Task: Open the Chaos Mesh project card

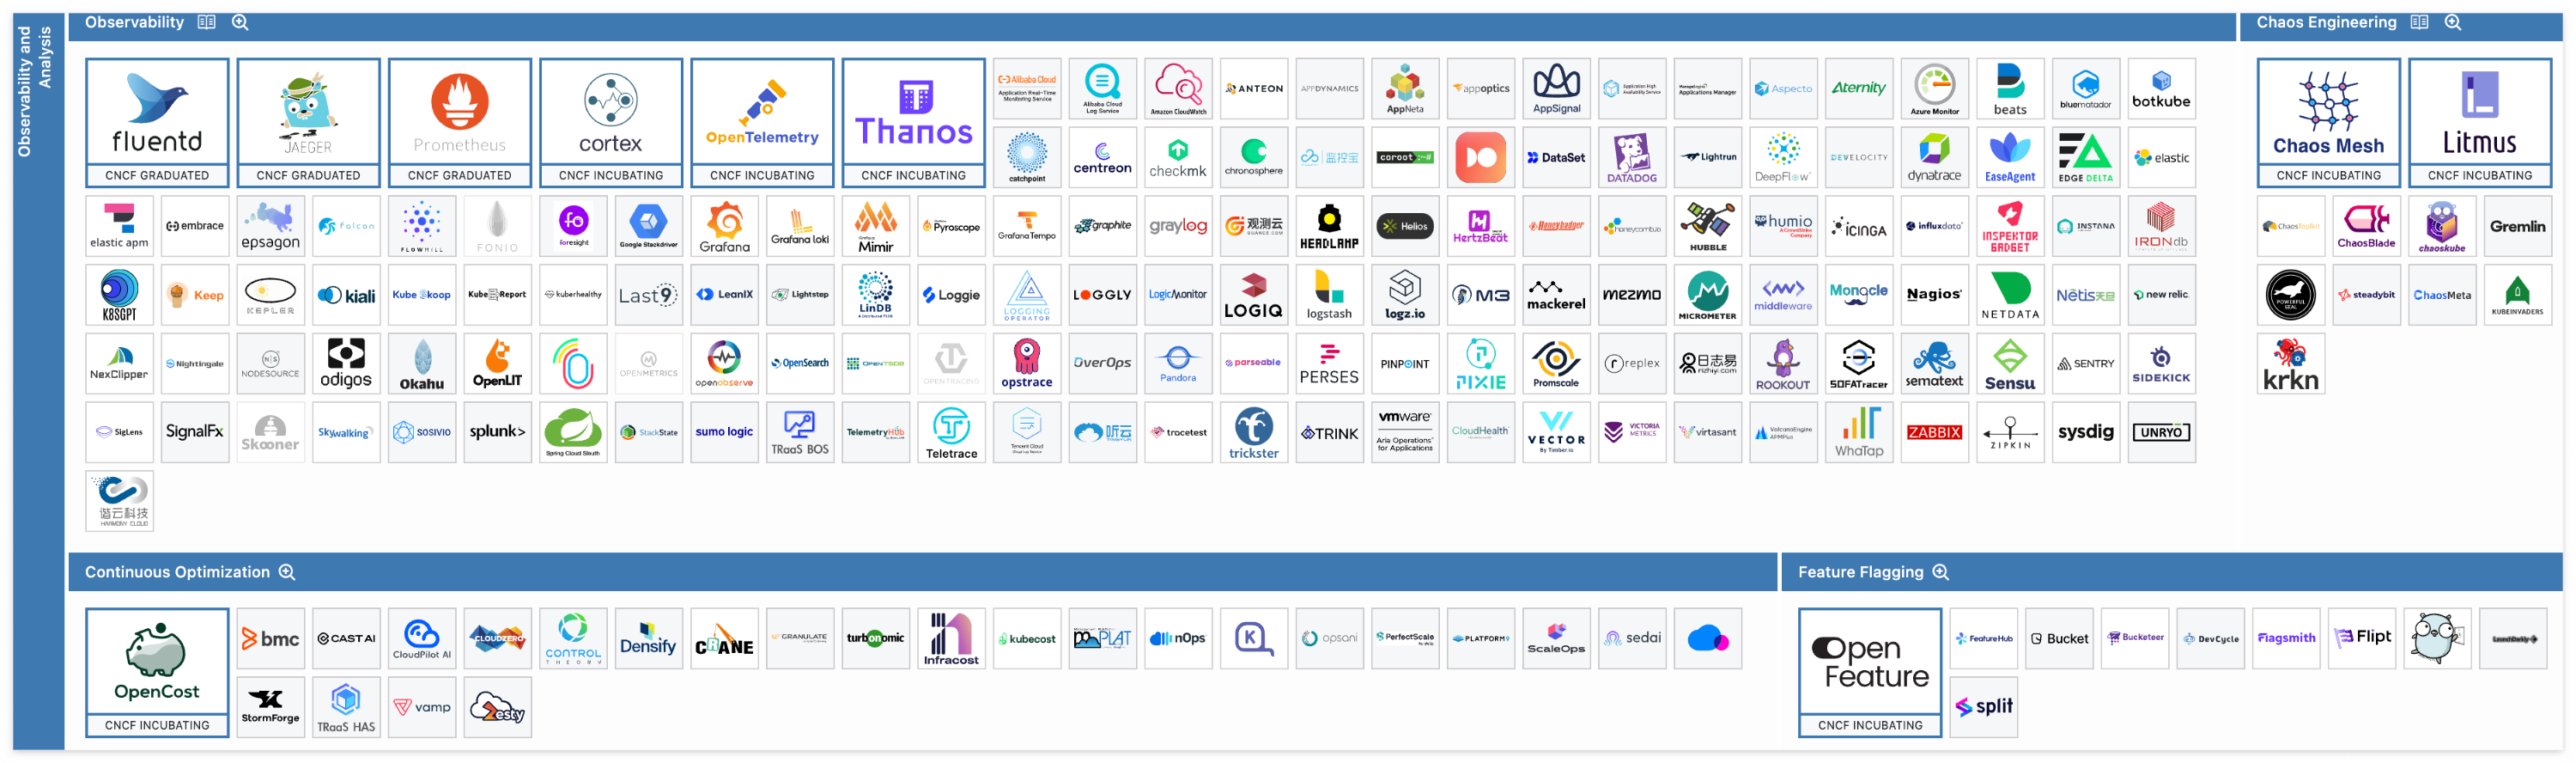Action: (x=2329, y=122)
